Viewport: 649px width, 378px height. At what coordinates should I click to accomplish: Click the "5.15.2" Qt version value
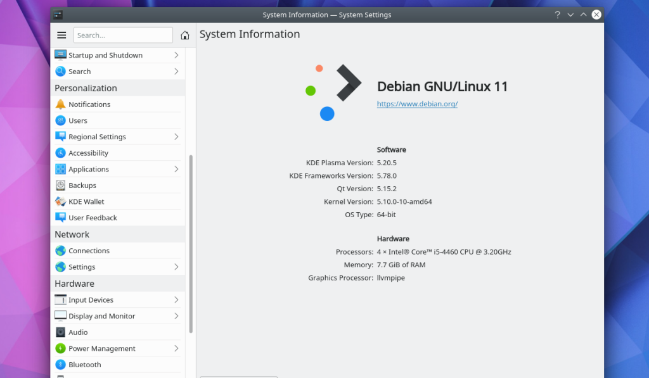point(387,189)
